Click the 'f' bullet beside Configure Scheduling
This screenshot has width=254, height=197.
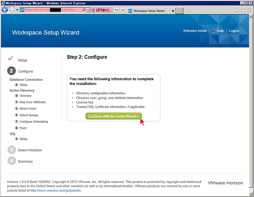pos(17,121)
